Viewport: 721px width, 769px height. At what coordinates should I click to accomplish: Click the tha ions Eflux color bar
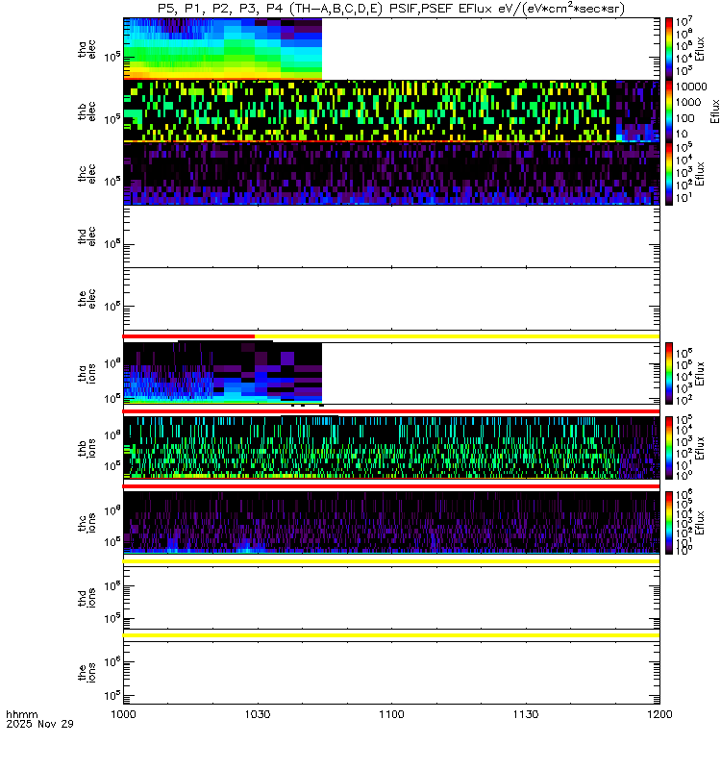[669, 373]
